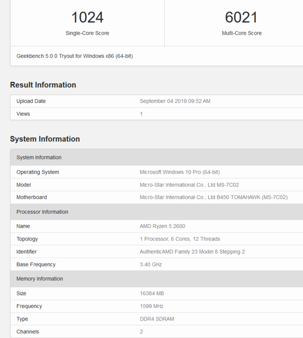Click the Processor Information section header
Screen dimensions: 303x338
157,212
